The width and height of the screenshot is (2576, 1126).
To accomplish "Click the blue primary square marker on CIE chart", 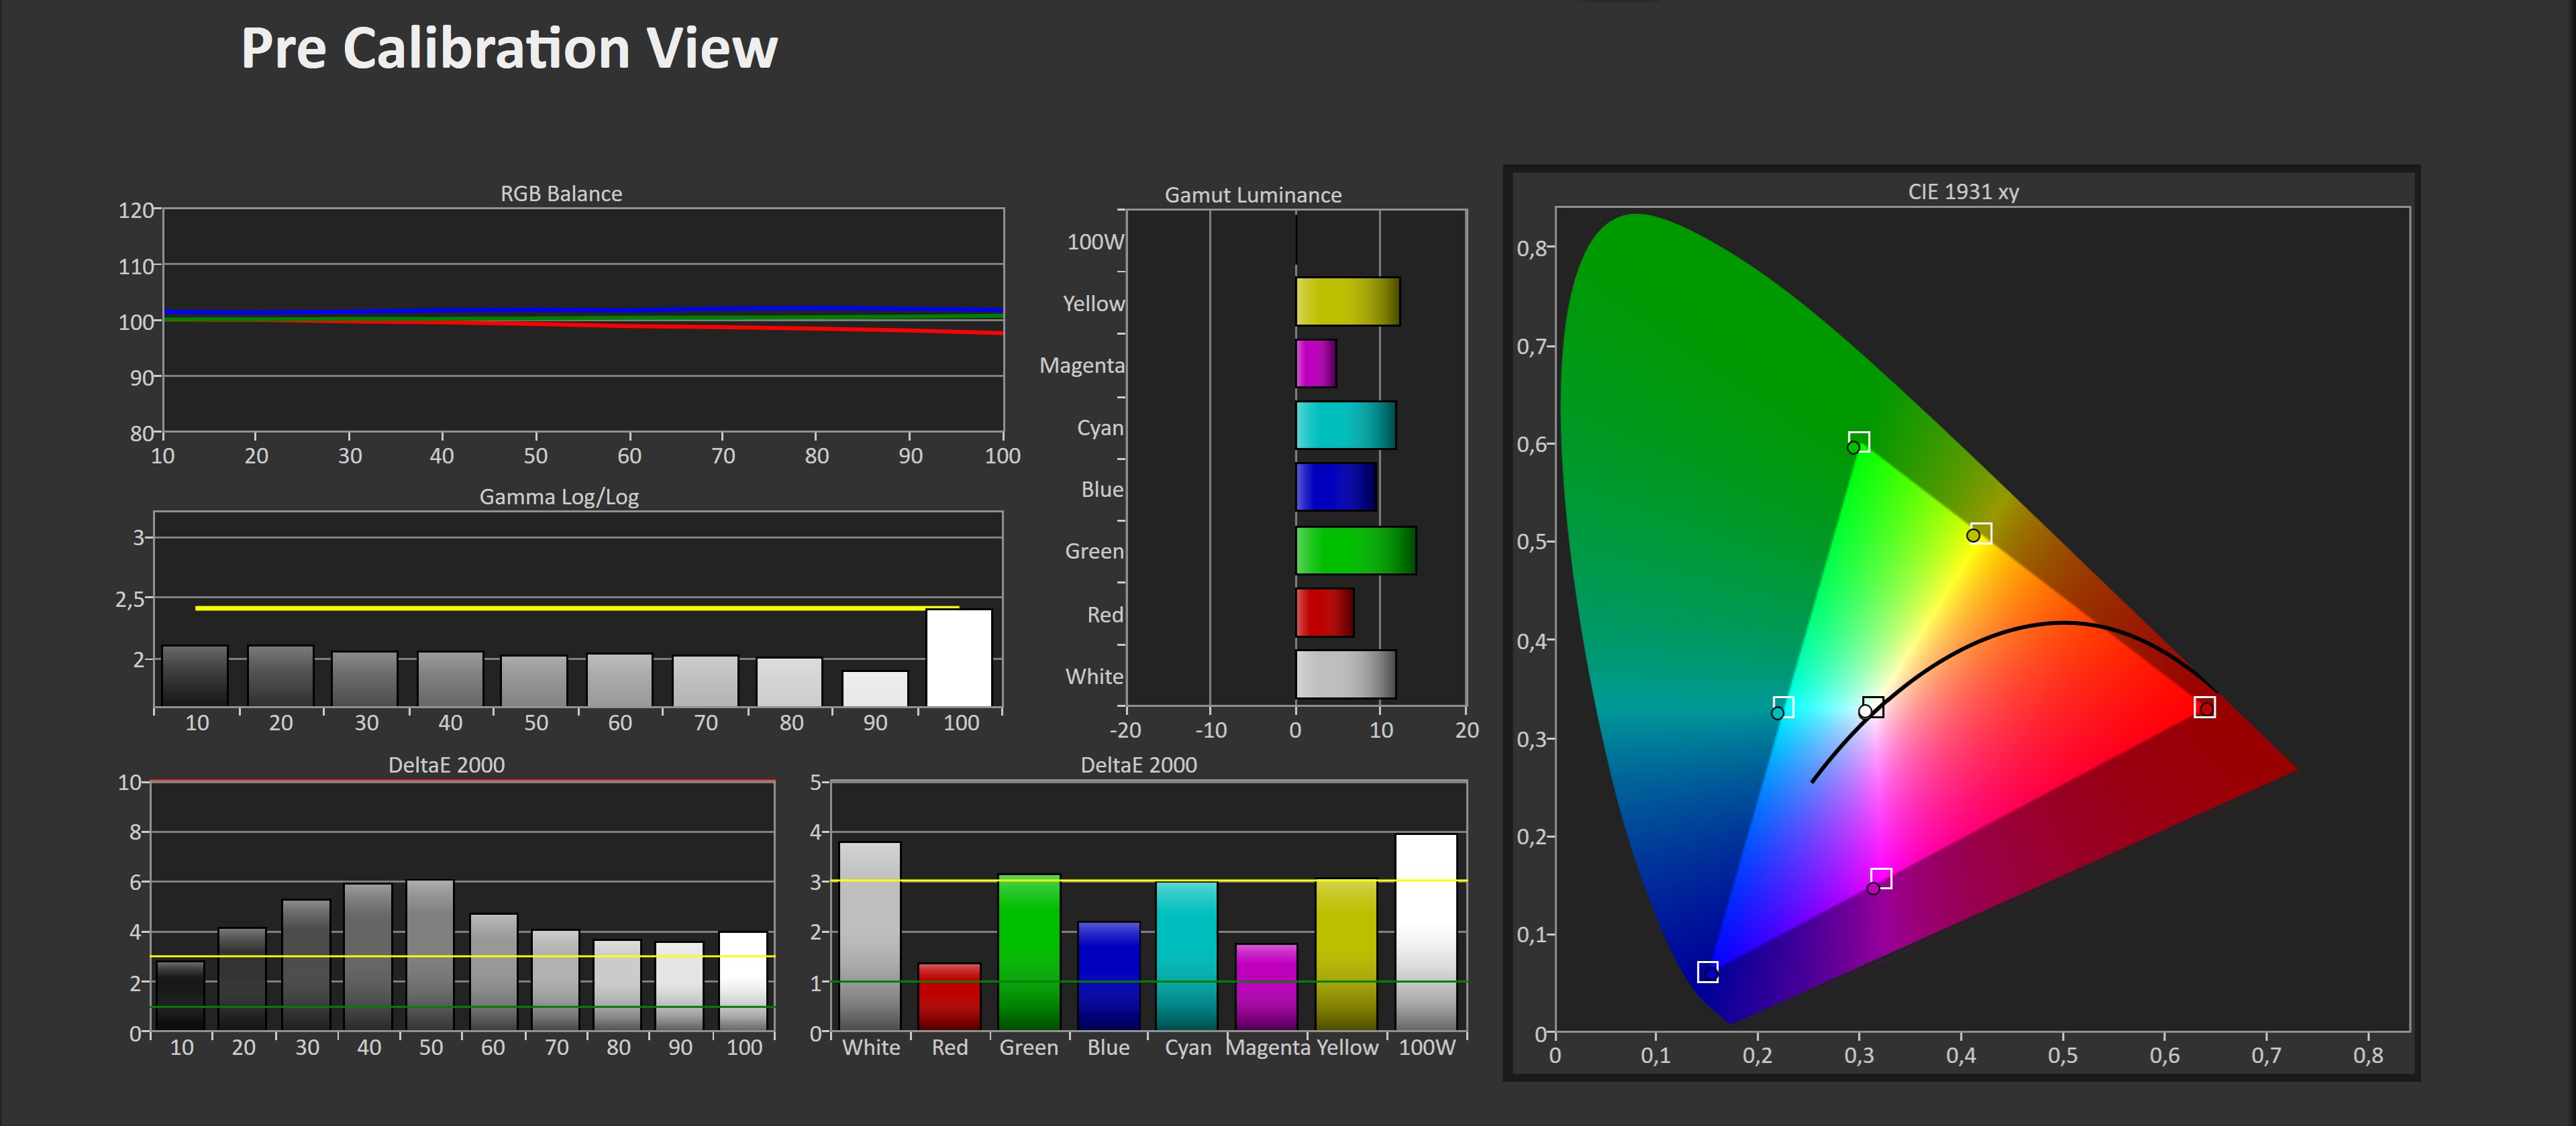I will coord(1707,972).
